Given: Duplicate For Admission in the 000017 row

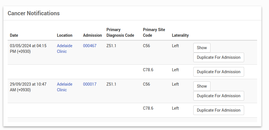Looking at the screenshot, I should coord(218,96).
